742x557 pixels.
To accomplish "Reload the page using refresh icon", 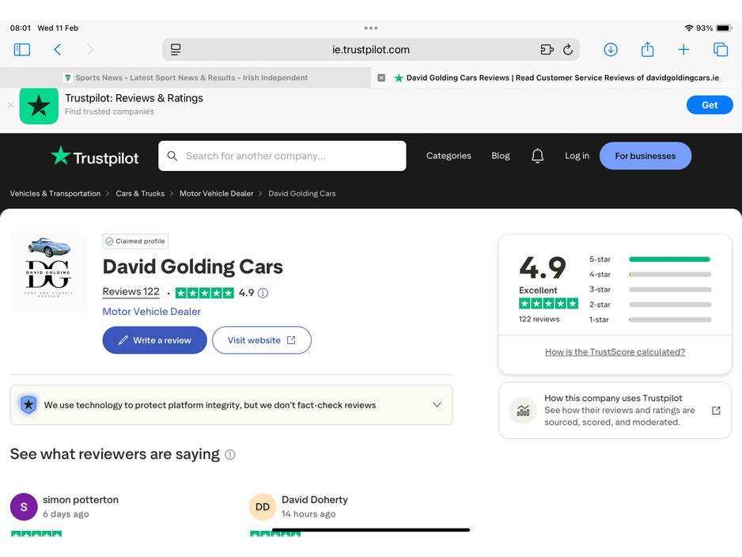I will coord(568,50).
